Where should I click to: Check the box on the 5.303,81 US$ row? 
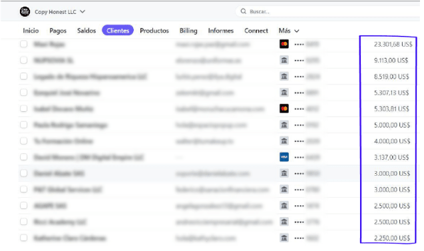pyautogui.click(x=24, y=109)
